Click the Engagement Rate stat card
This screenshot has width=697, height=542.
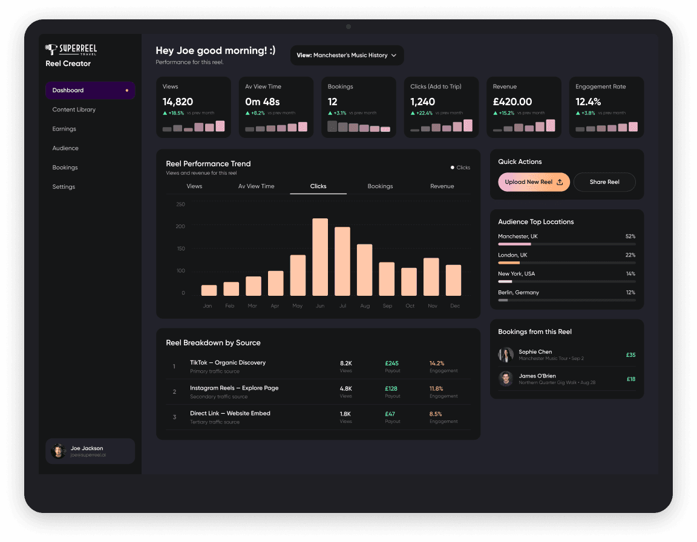[x=606, y=107]
